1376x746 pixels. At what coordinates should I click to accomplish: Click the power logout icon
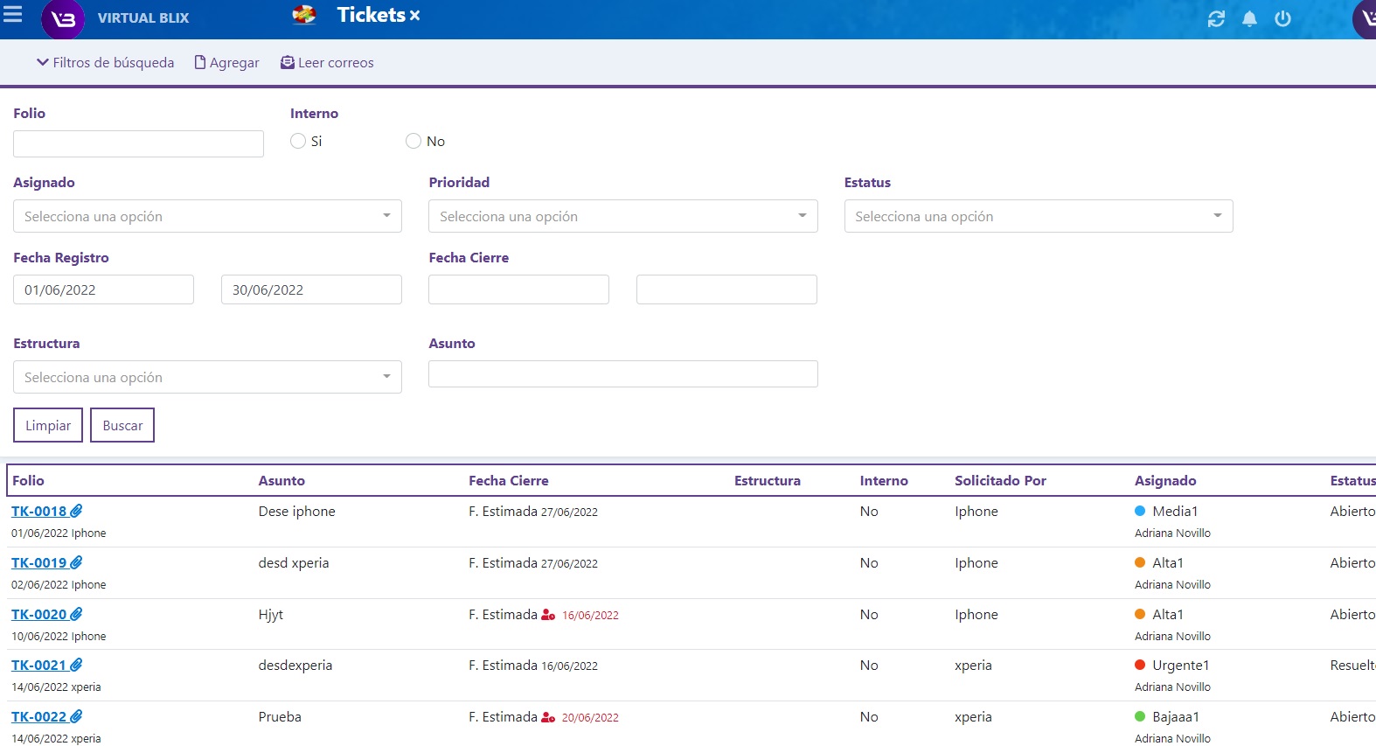point(1282,18)
